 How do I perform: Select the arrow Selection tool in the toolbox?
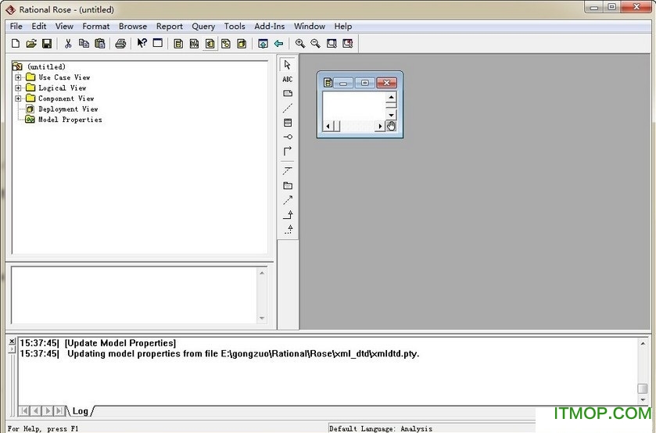coord(288,65)
